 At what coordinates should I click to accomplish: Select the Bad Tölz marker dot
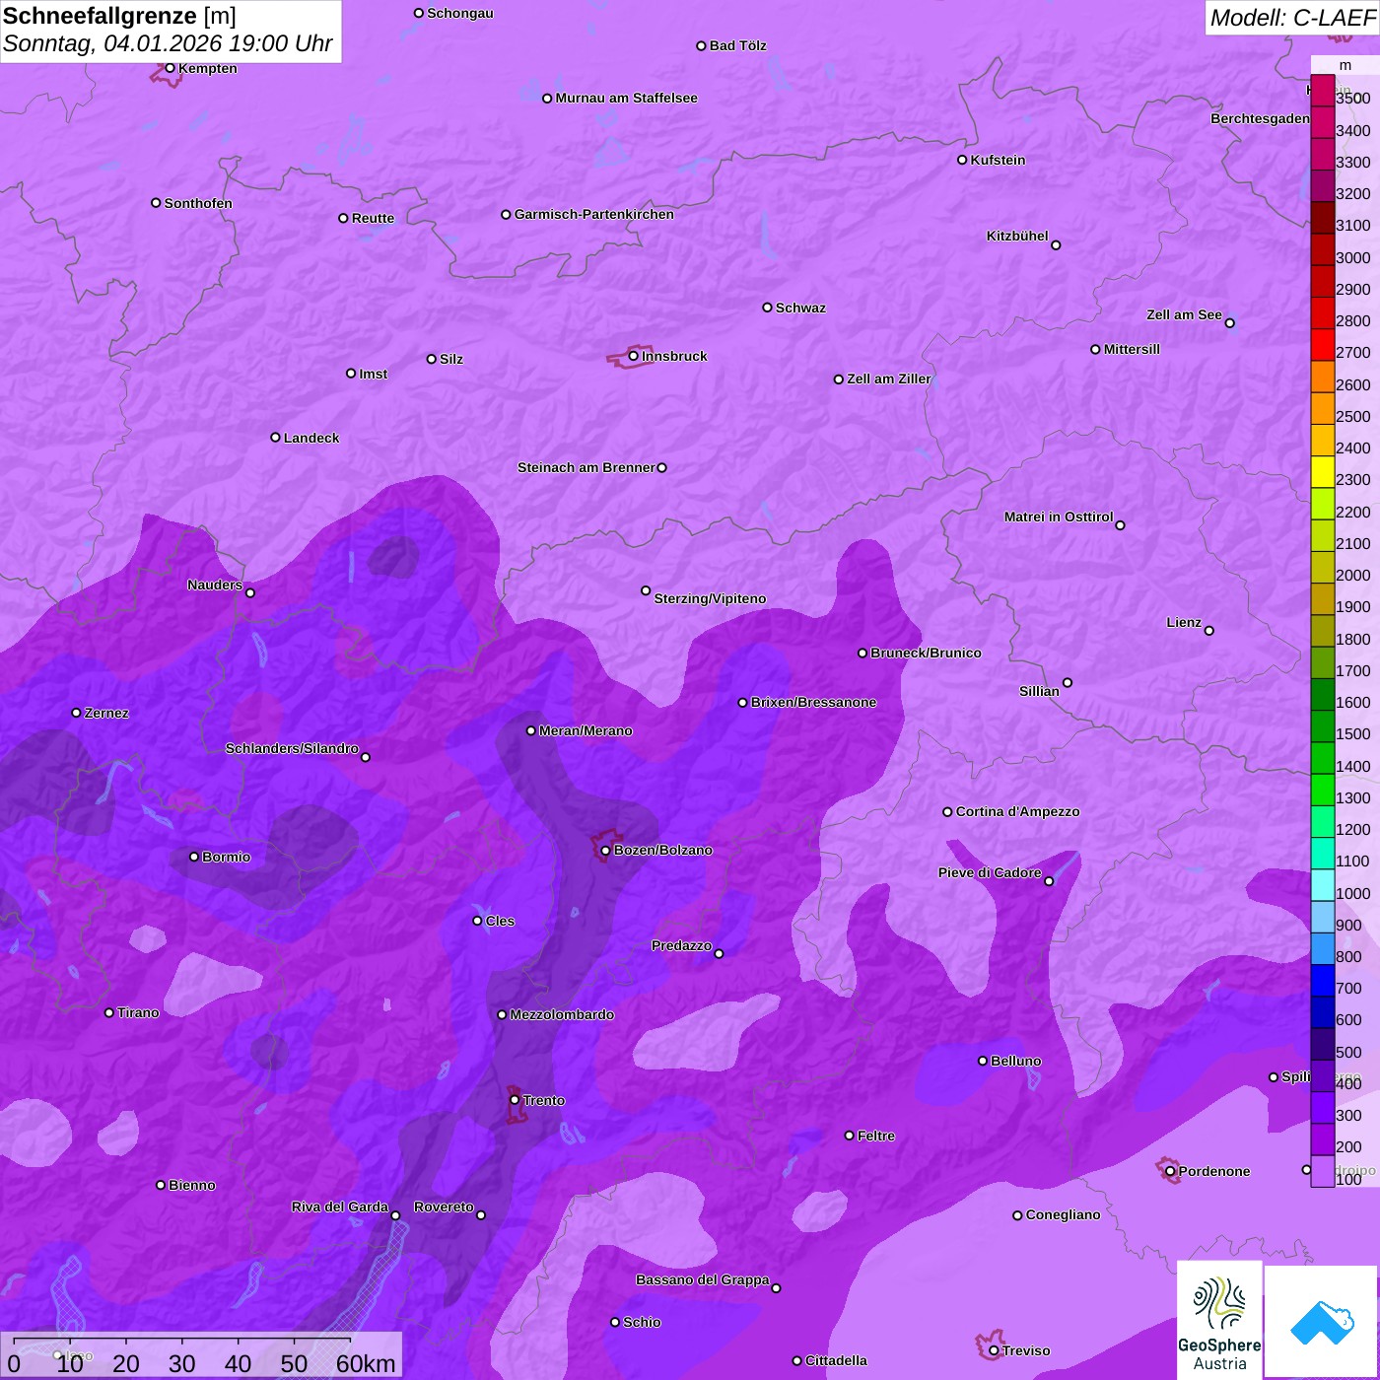pyautogui.click(x=702, y=45)
